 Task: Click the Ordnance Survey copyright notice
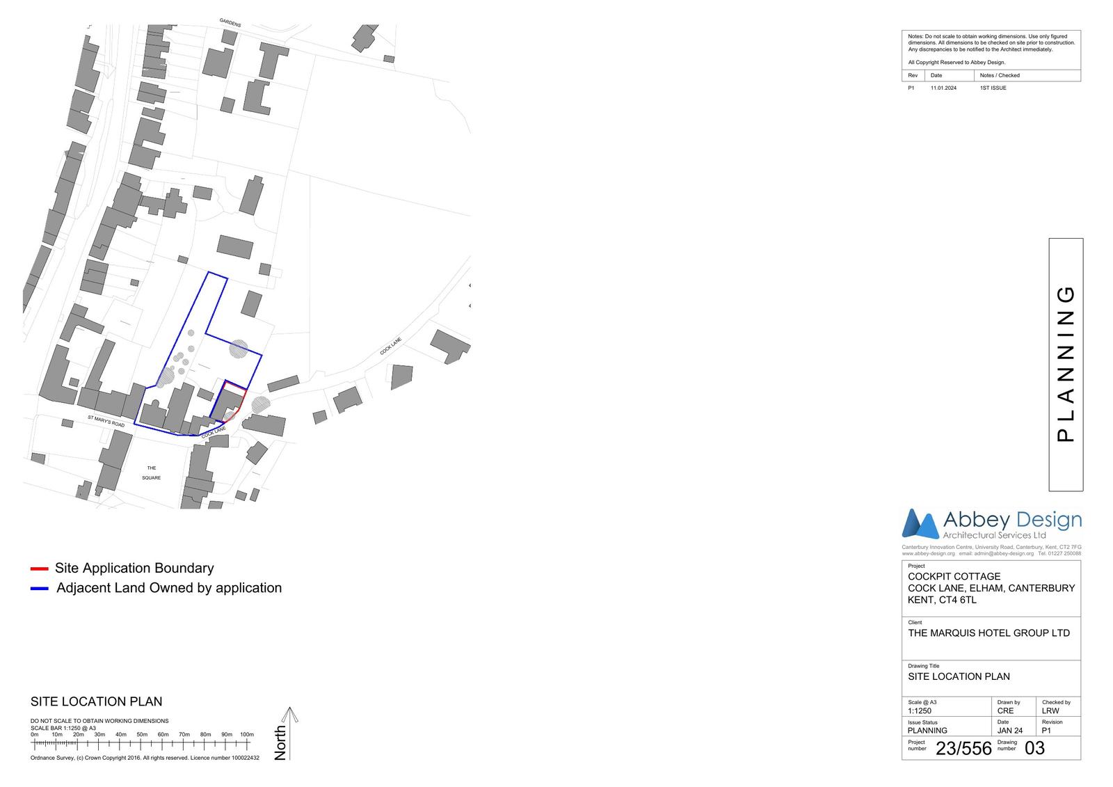[145, 758]
